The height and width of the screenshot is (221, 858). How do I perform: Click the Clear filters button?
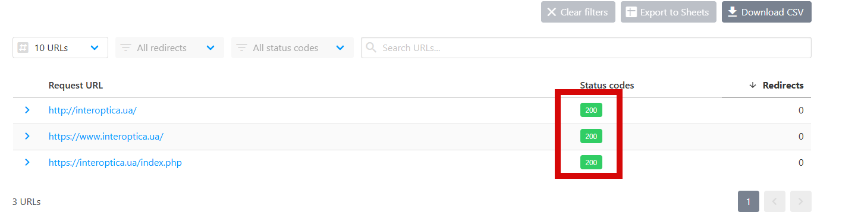[x=578, y=12]
